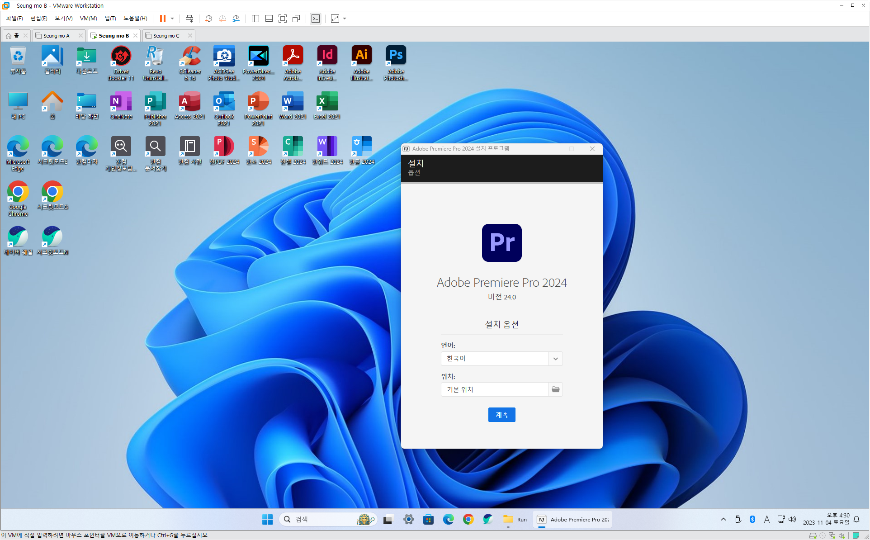Open the VM(M) menu
870x540 pixels.
click(88, 19)
